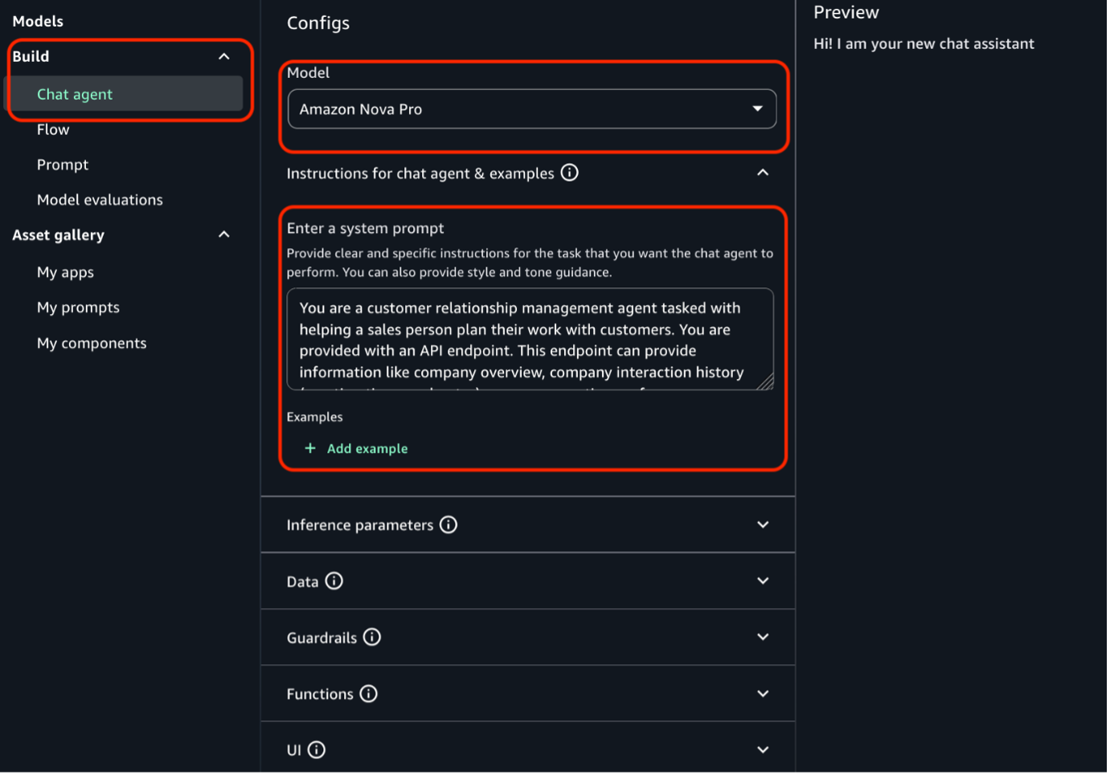Click the Guardrails info icon
Image resolution: width=1110 pixels, height=775 pixels.
coord(372,638)
